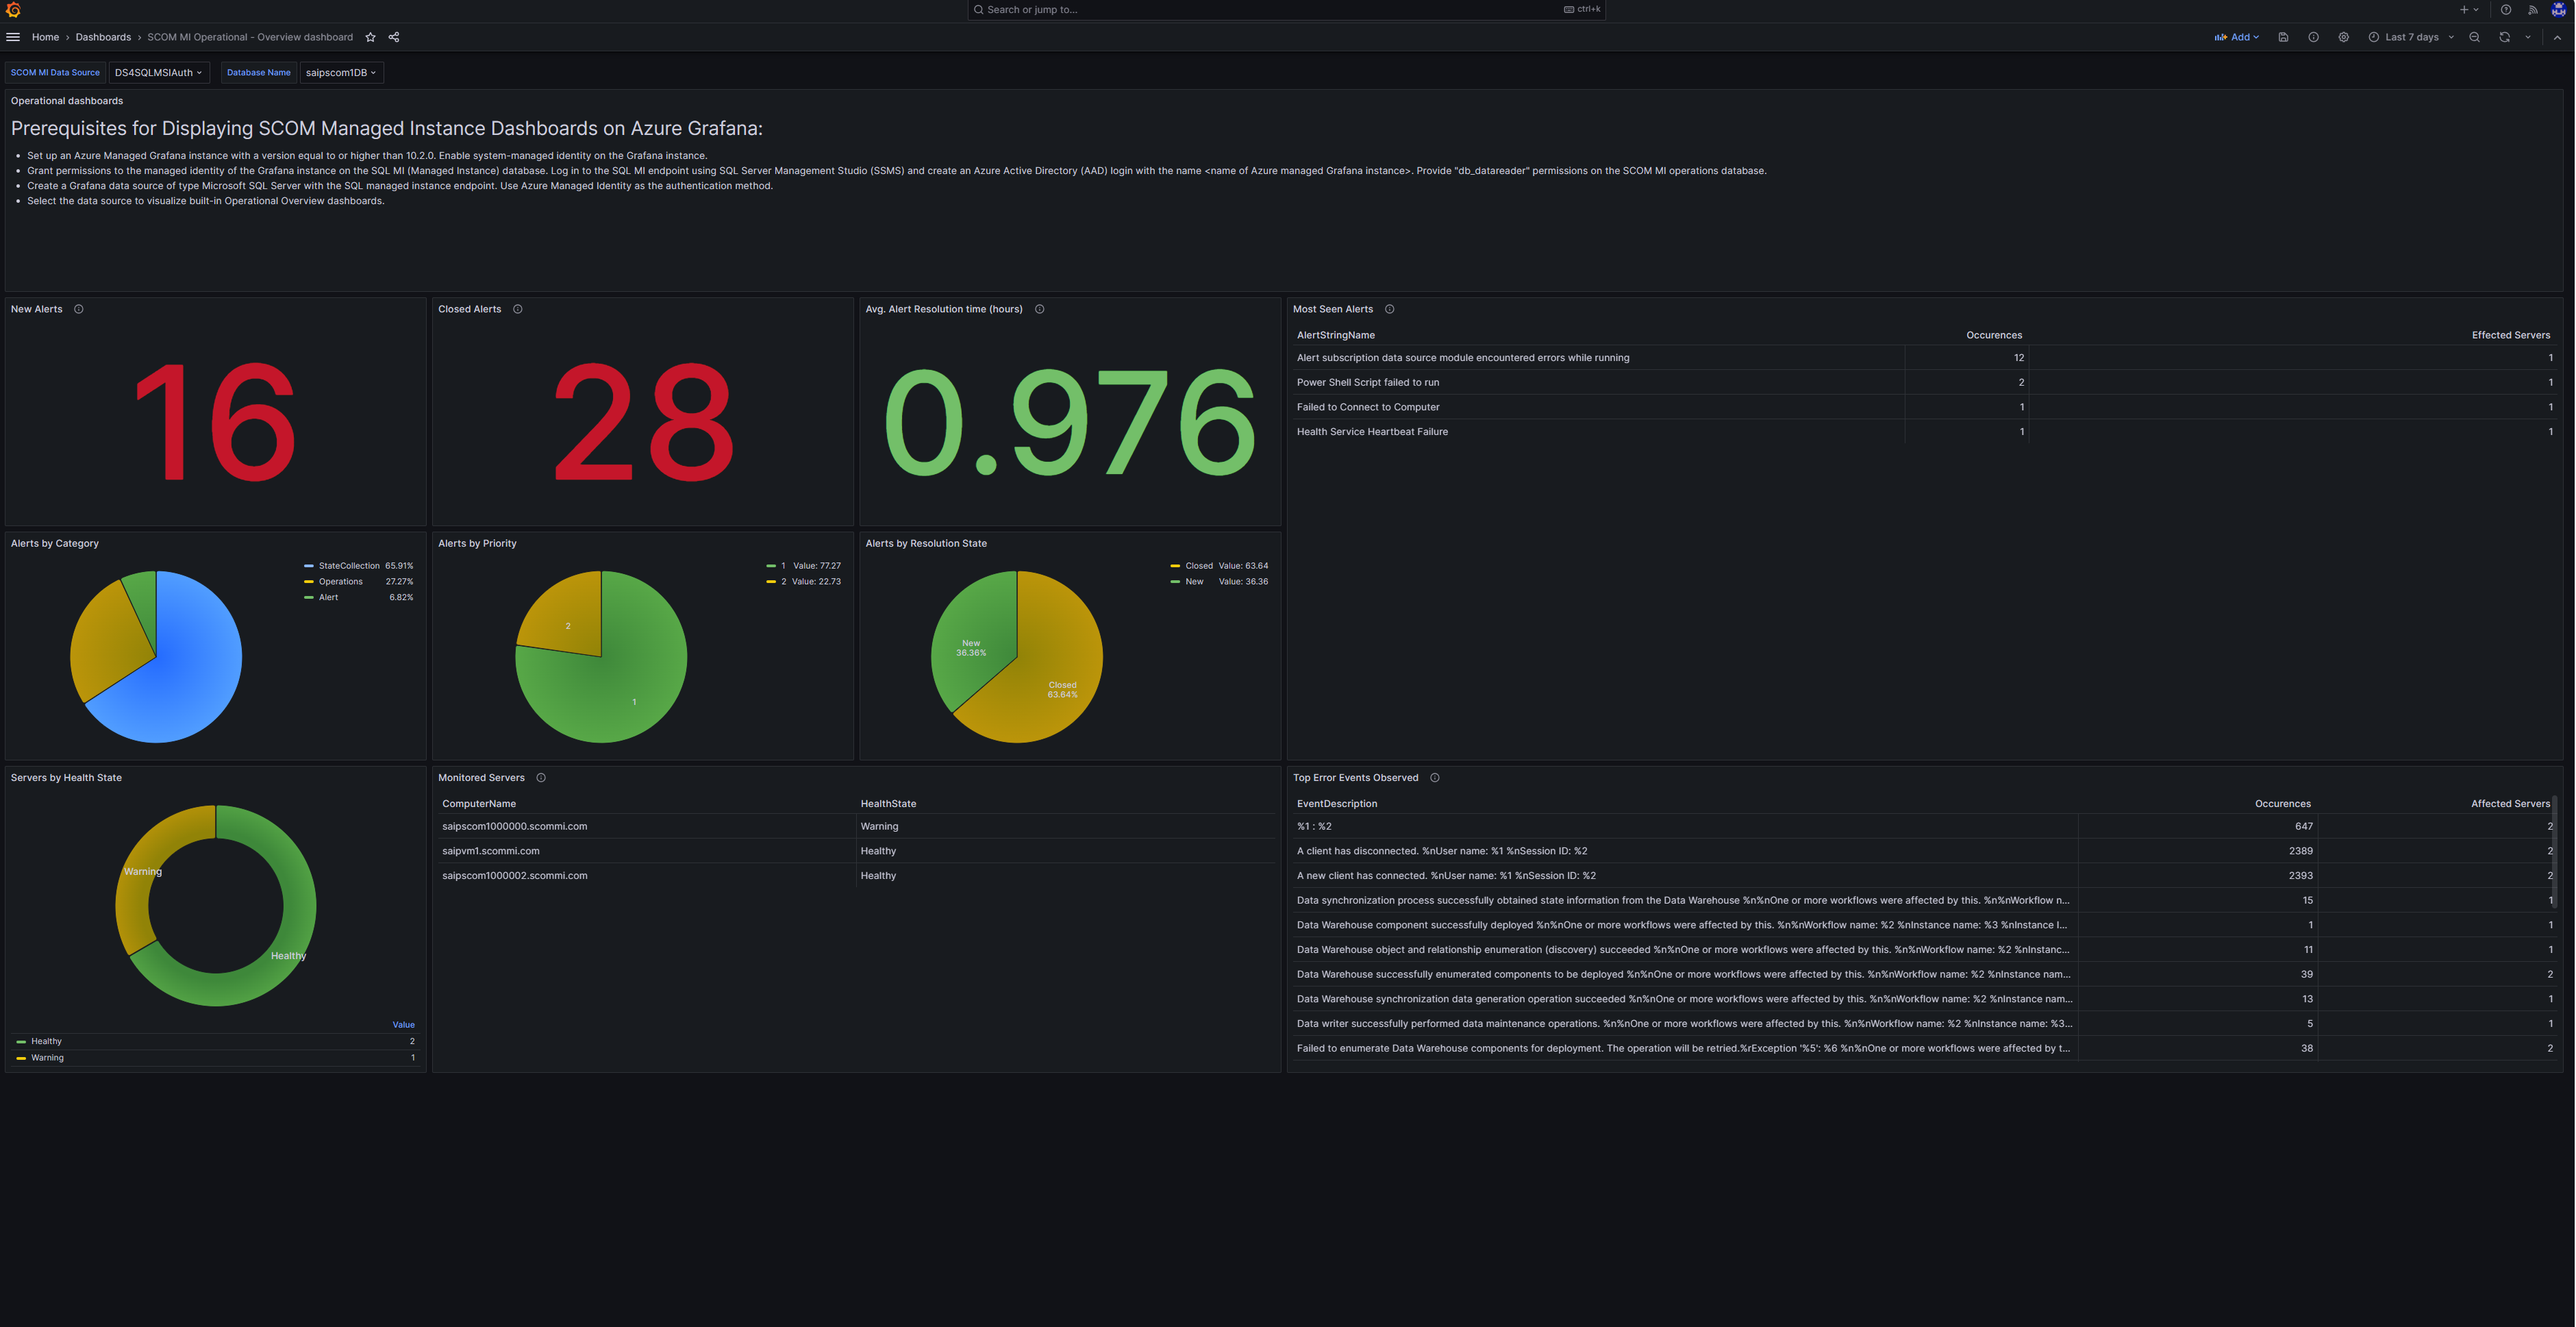This screenshot has width=2576, height=1327.
Task: Go to Dashboards in breadcrumb
Action: [103, 37]
